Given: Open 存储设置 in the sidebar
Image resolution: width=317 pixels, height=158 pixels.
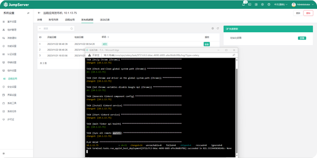Looking at the screenshot, I should click(12, 62).
